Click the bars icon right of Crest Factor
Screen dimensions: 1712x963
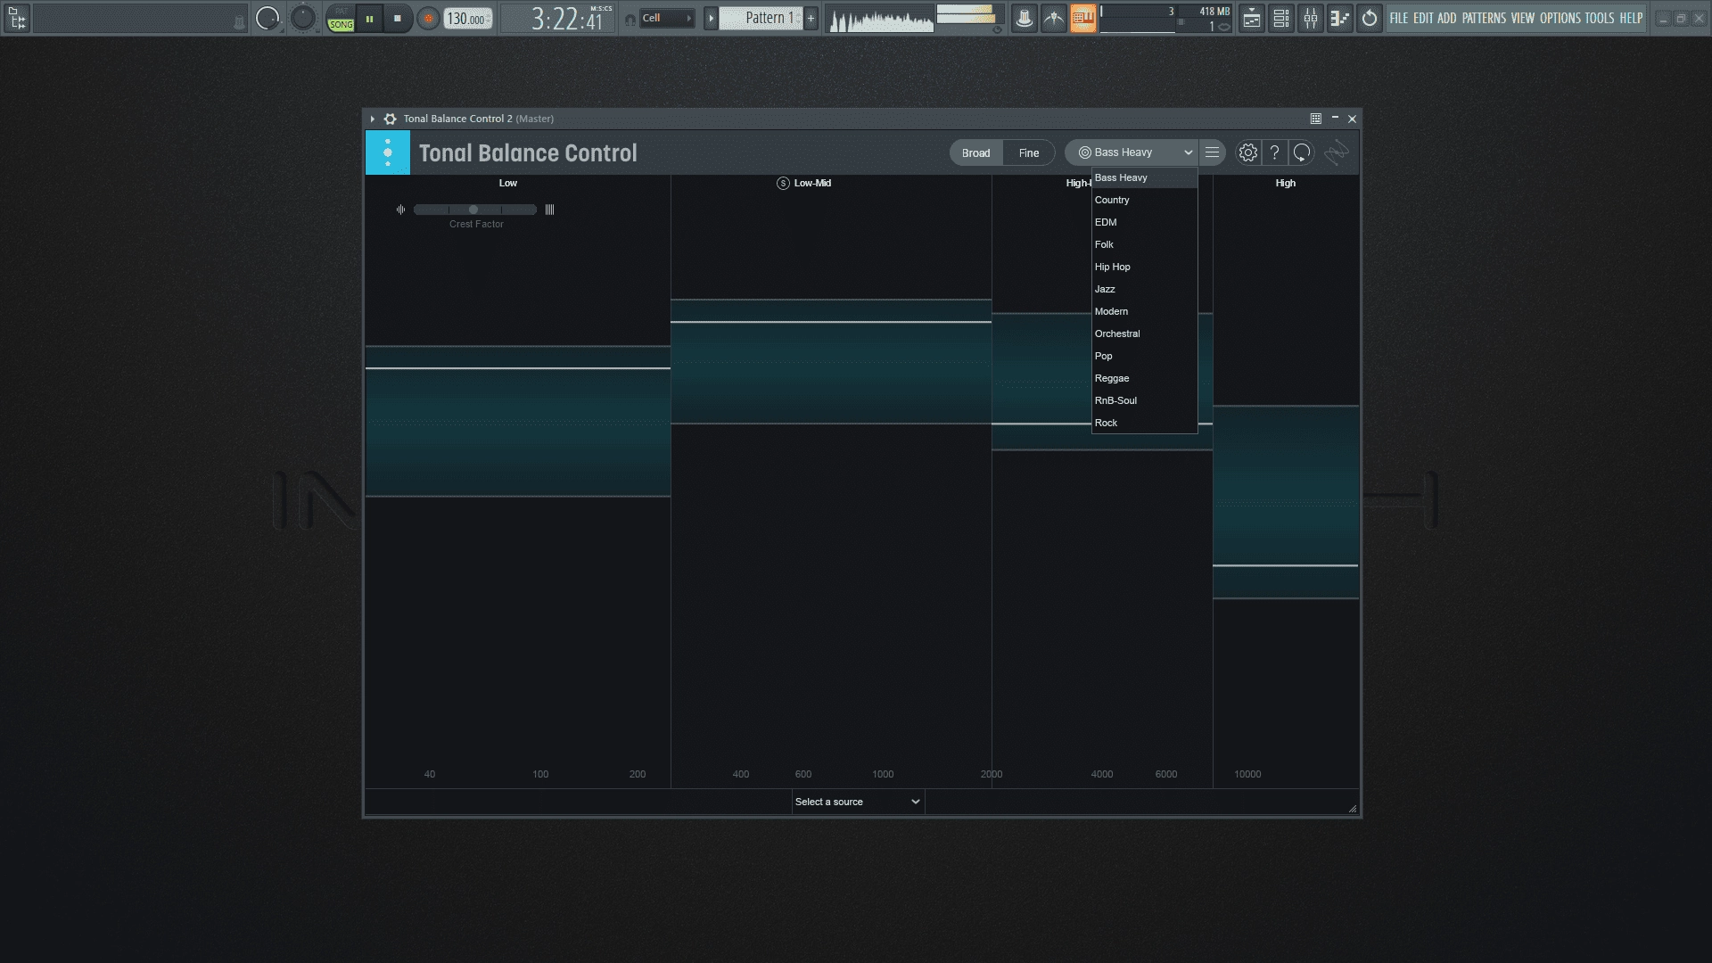click(x=549, y=210)
